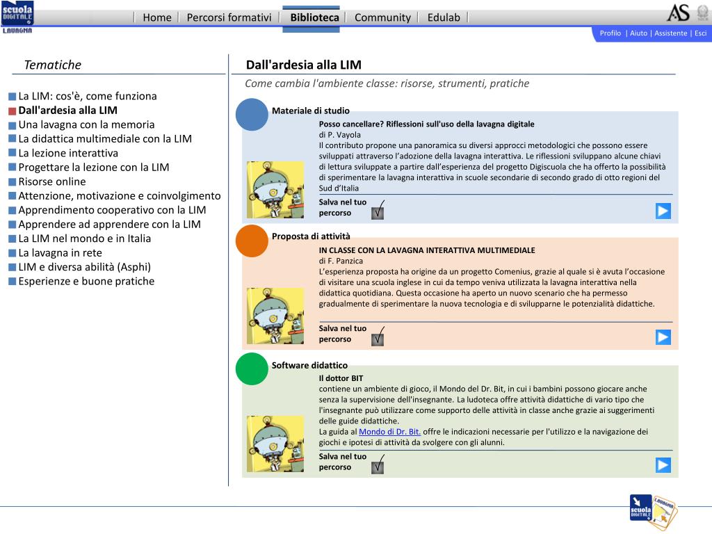Click subtitle Come cambia l'ambiente classe
Image resolution: width=712 pixels, height=534 pixels.
click(387, 83)
